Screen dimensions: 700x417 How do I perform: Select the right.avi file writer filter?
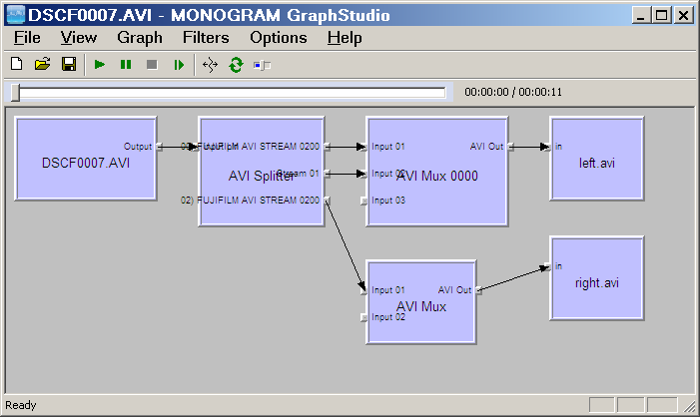(597, 278)
